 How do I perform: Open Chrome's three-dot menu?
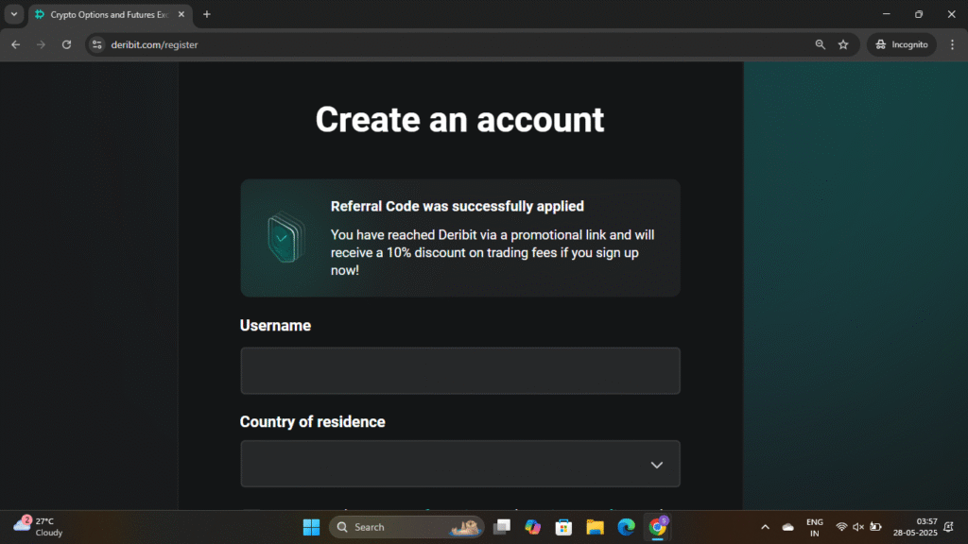click(952, 44)
